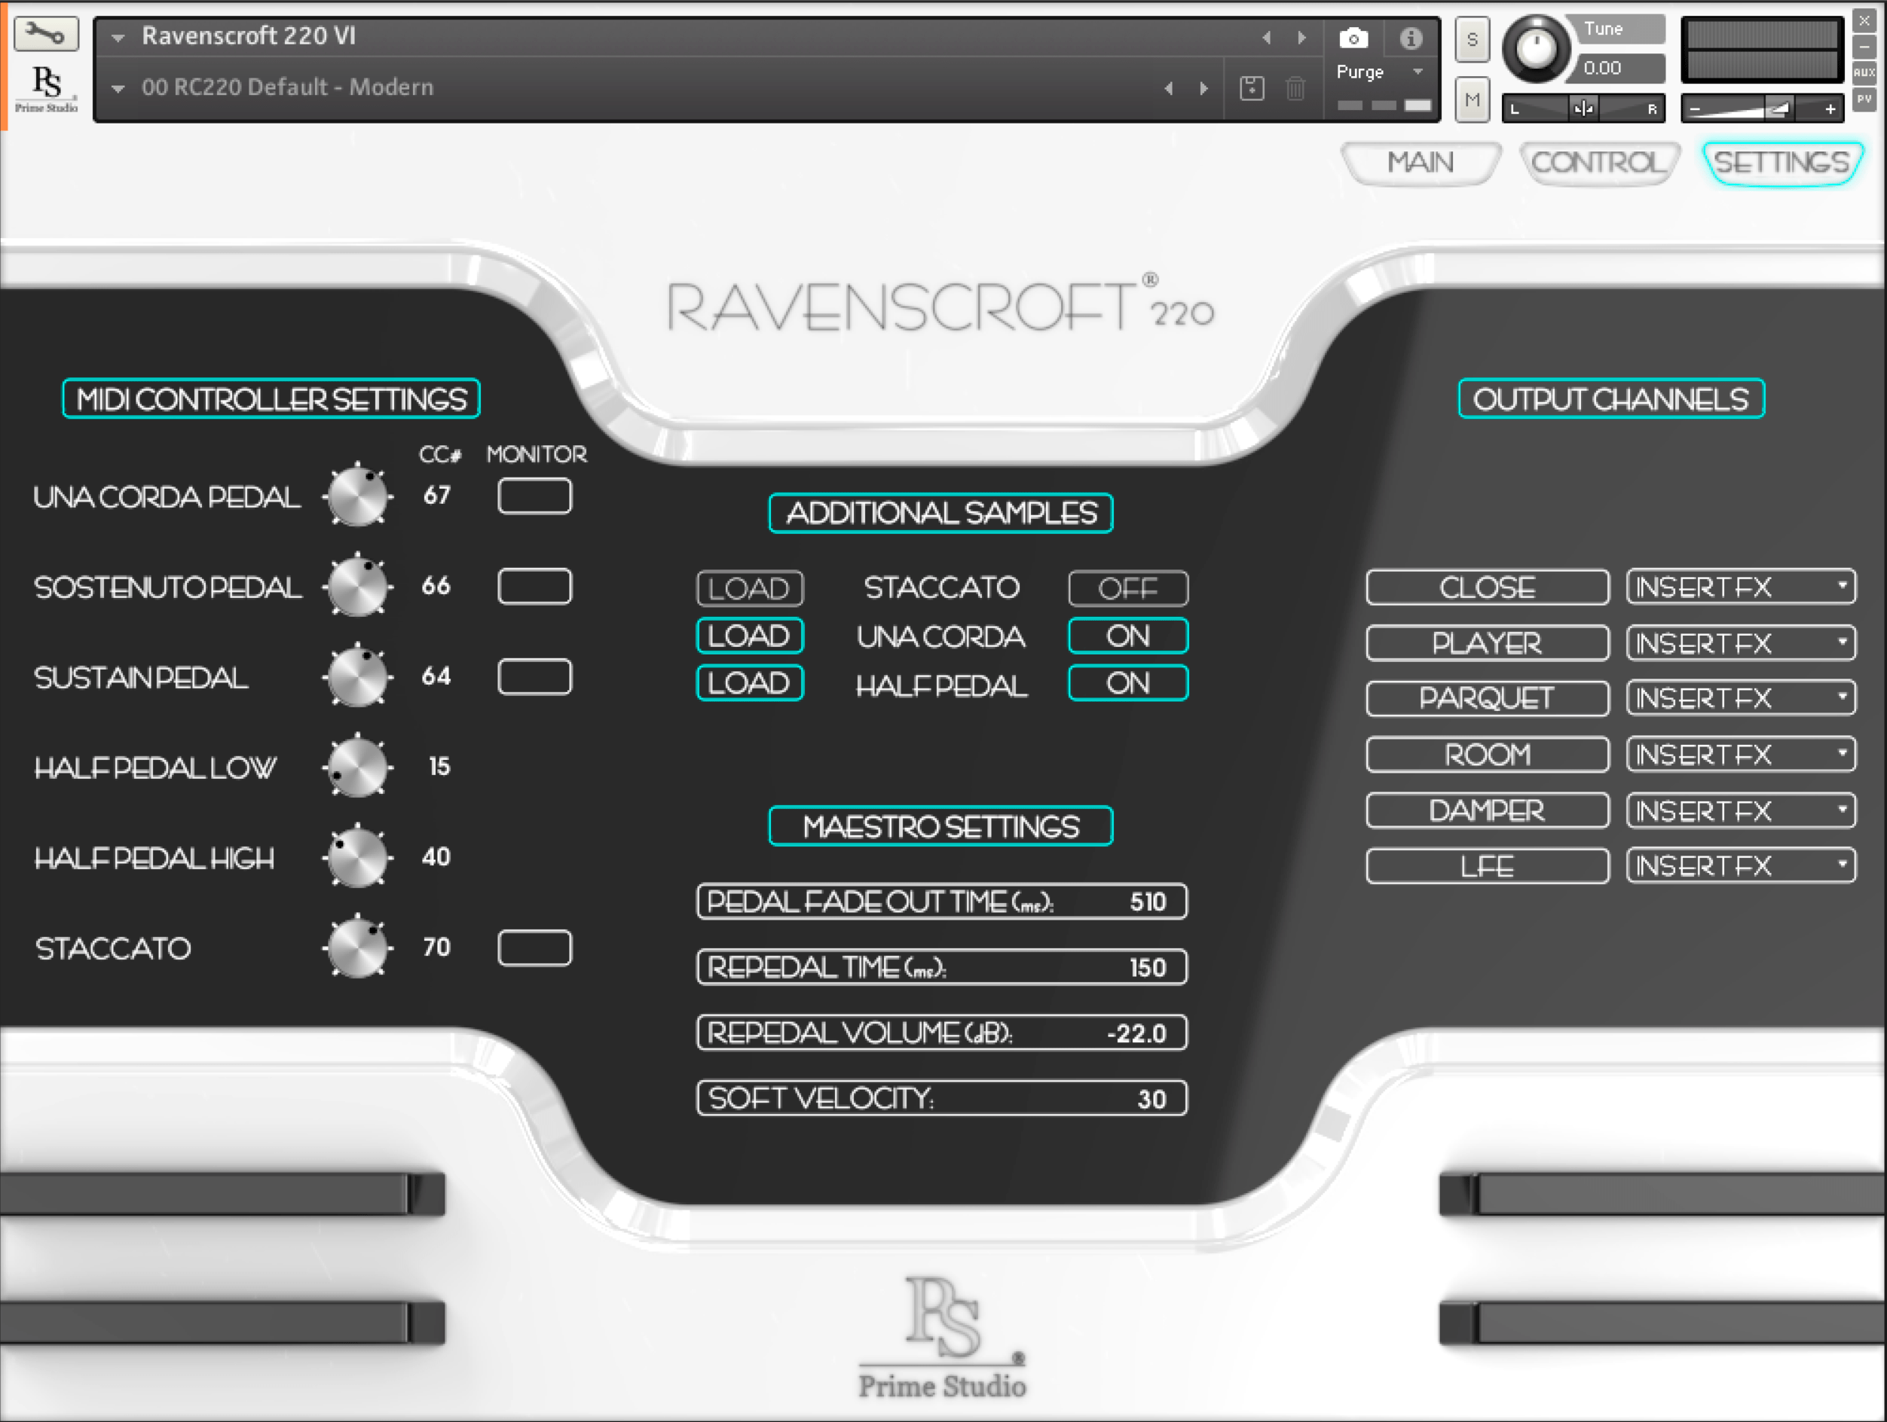Select next instrument with right arrow
This screenshot has height=1422, width=1887.
1301,38
